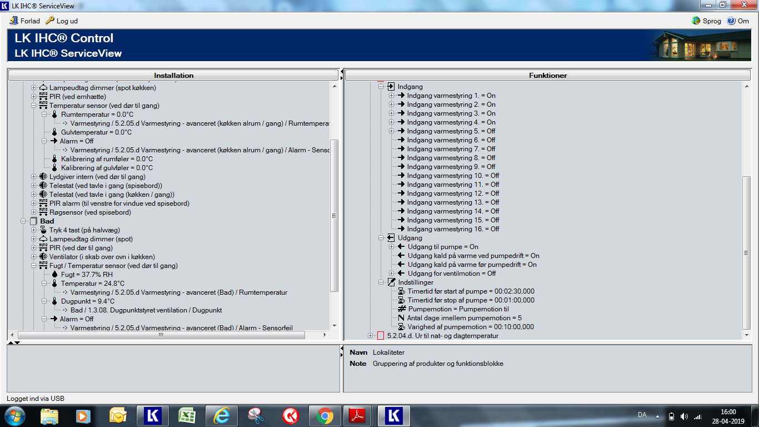Click icon of Telestat (ved tavle i gang (spisebord))

point(43,186)
